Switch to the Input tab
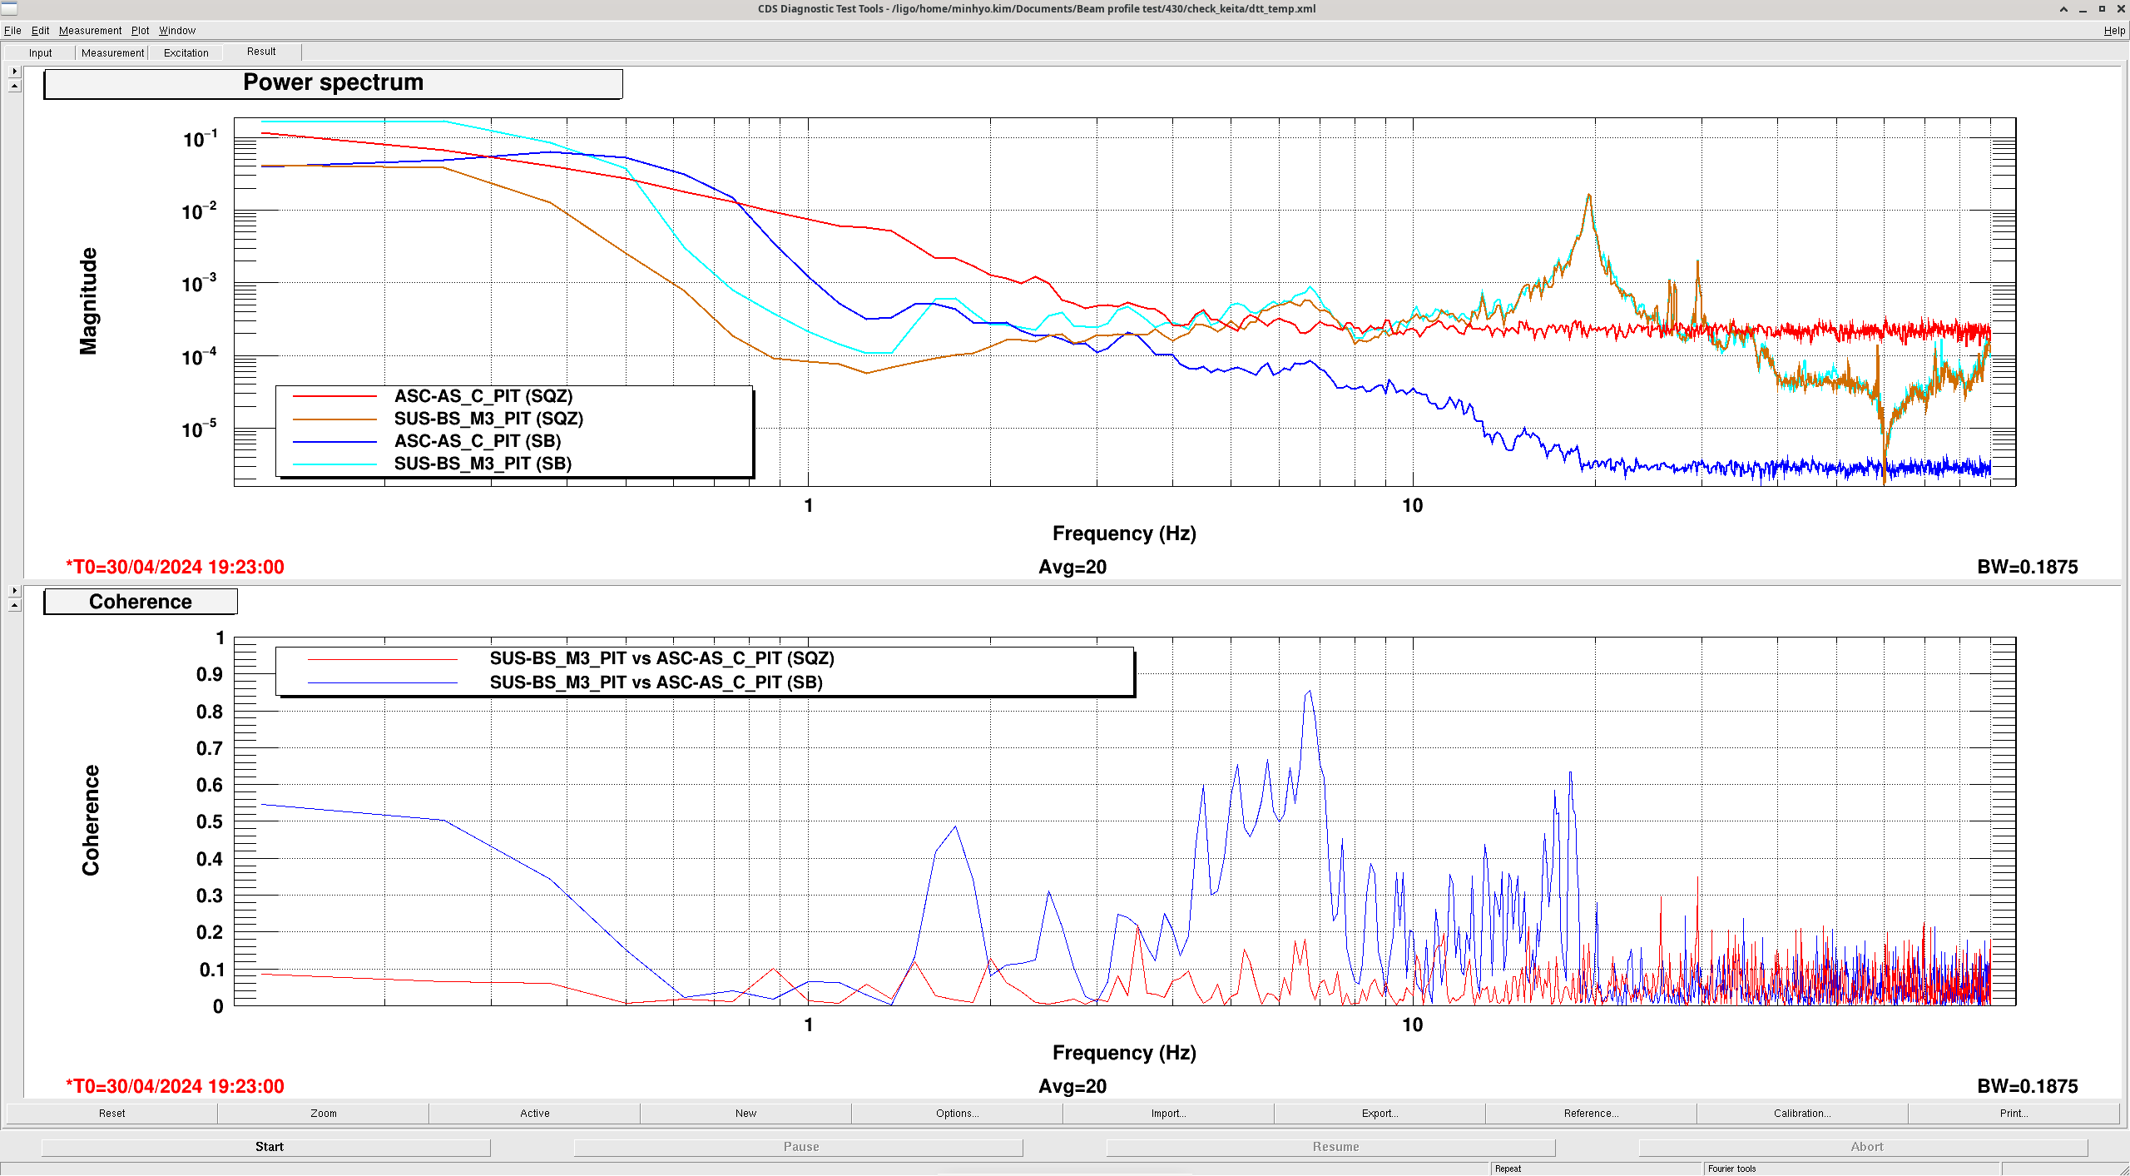 coord(40,52)
